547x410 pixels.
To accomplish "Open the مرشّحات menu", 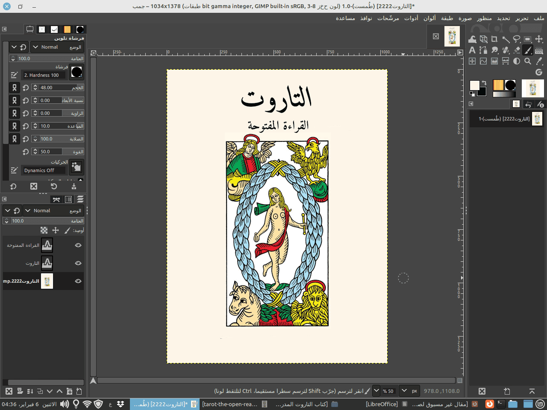I will (x=388, y=18).
